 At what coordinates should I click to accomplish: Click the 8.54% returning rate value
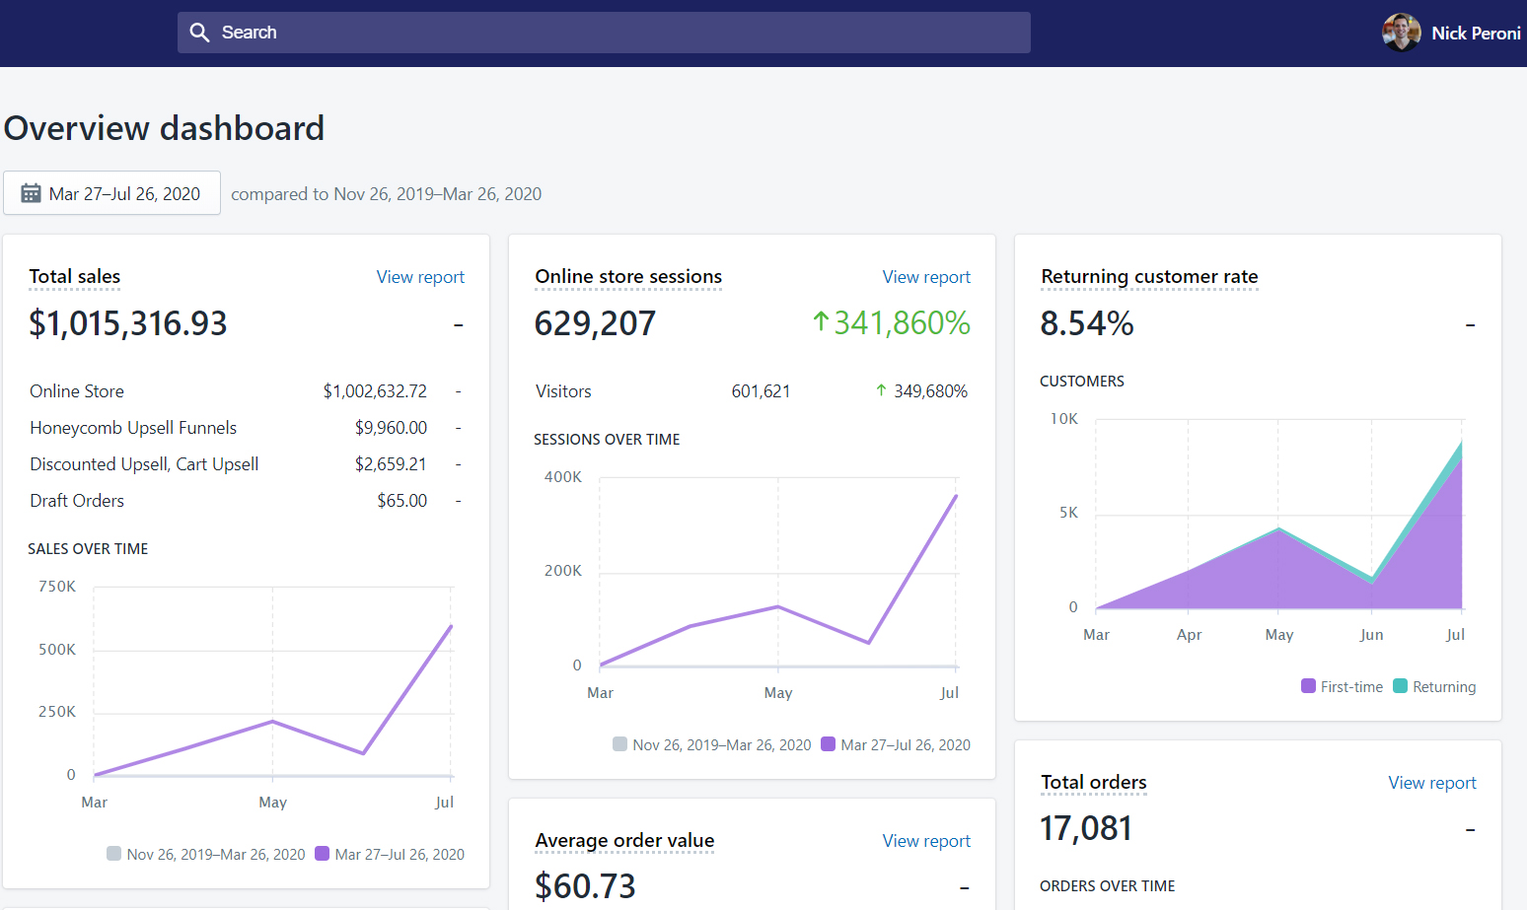click(x=1087, y=323)
